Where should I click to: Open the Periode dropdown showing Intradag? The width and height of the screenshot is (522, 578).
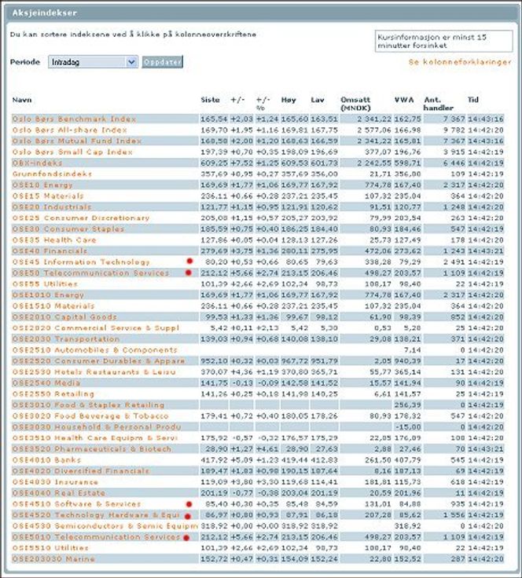(x=93, y=62)
